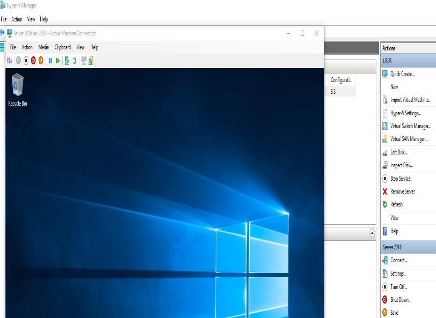Open View menu in Virtual Machine Connection
The image size is (436, 318).
coord(81,47)
